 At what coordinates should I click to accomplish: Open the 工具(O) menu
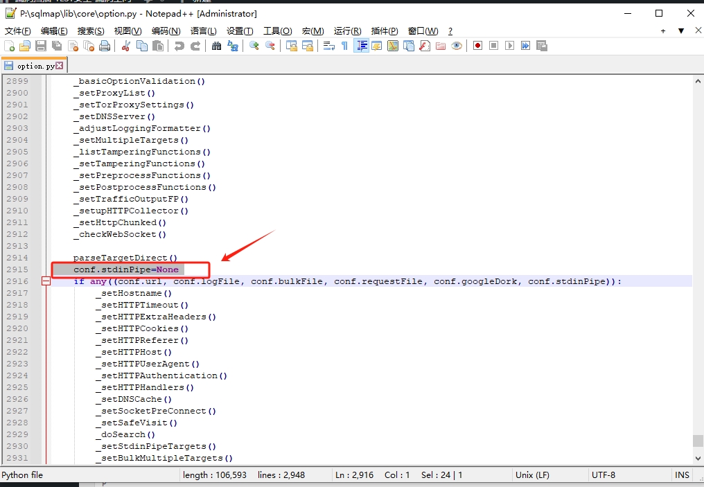click(277, 31)
